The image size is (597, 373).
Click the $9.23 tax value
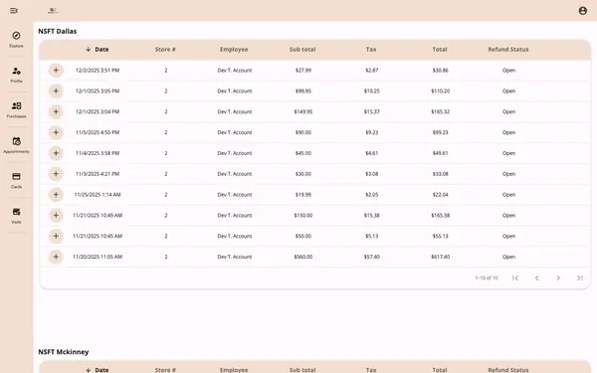tap(371, 132)
